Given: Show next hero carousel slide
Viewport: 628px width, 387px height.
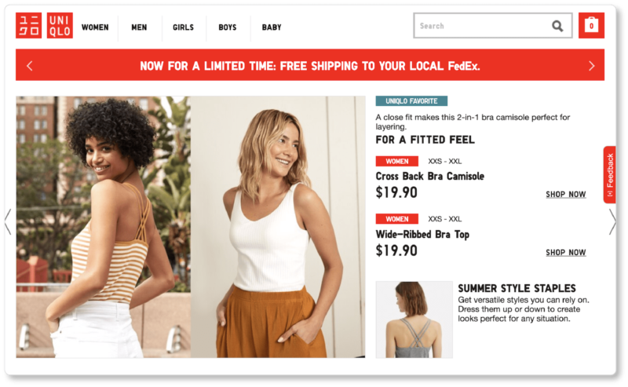Looking at the screenshot, I should (x=612, y=221).
